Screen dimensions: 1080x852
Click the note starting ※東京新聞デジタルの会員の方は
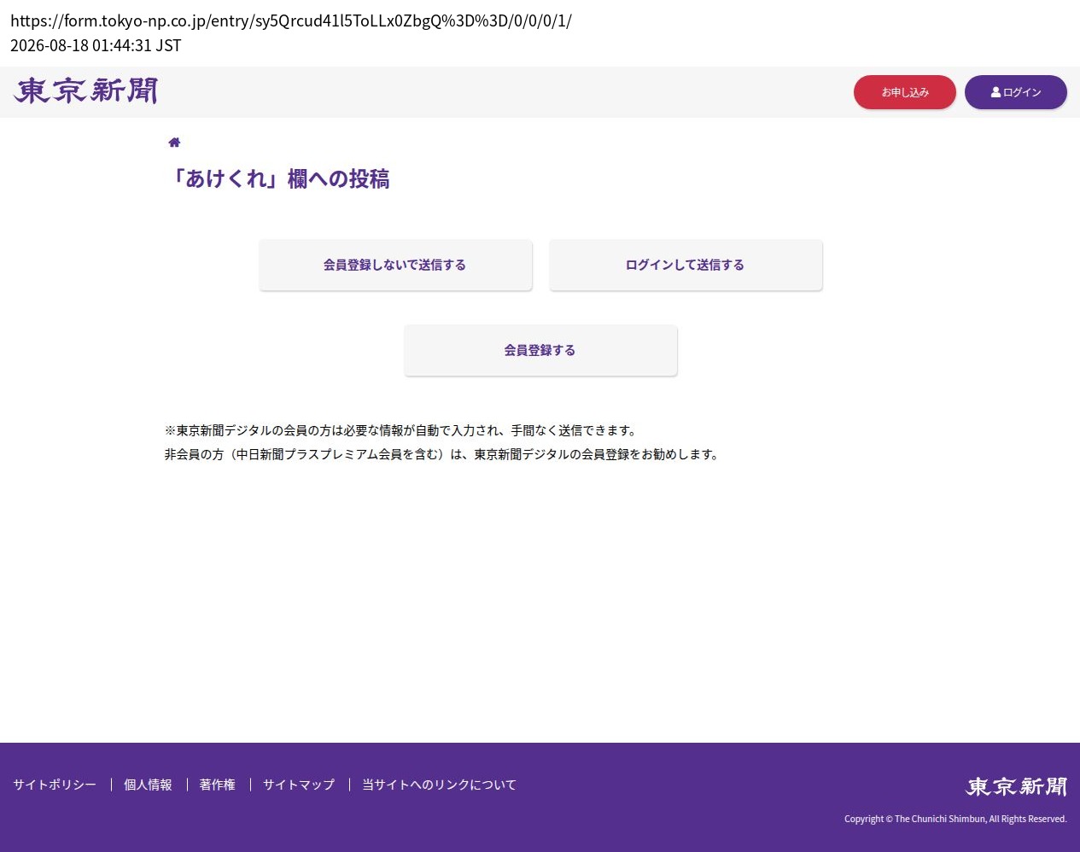click(401, 430)
